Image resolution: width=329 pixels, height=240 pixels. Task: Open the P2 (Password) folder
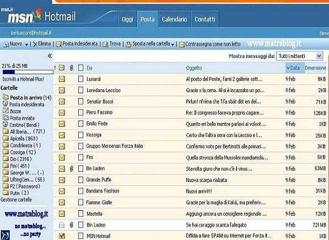point(21,186)
